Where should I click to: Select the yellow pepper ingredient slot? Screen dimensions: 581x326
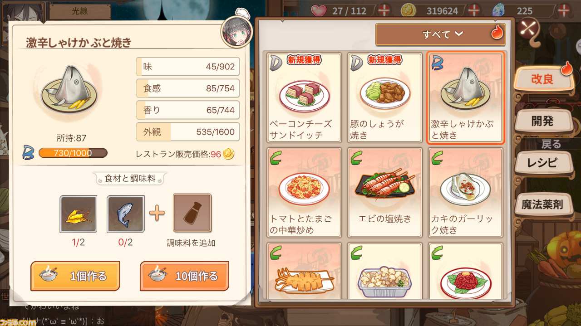[x=79, y=214]
